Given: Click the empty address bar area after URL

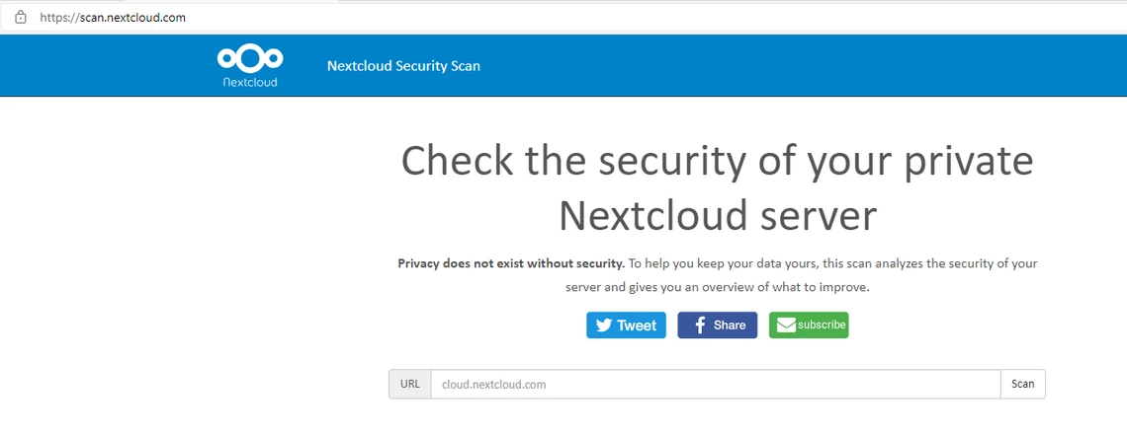Looking at the screenshot, I should coord(643,18).
